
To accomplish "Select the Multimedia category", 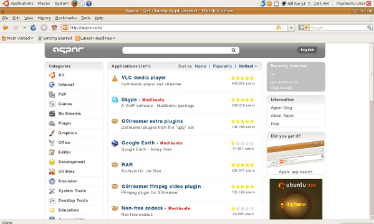I will (69, 113).
